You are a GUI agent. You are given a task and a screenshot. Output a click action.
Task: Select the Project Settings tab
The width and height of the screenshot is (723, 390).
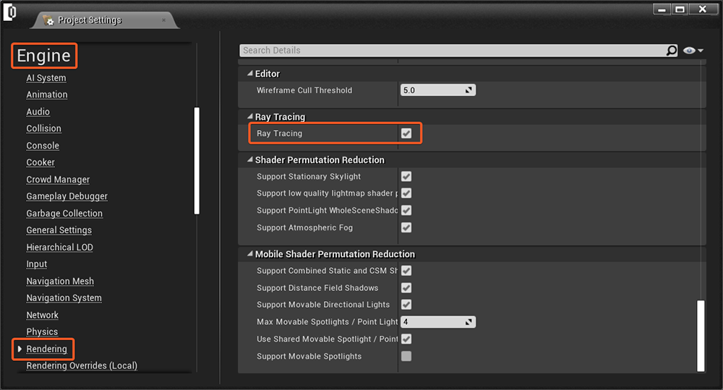point(90,20)
